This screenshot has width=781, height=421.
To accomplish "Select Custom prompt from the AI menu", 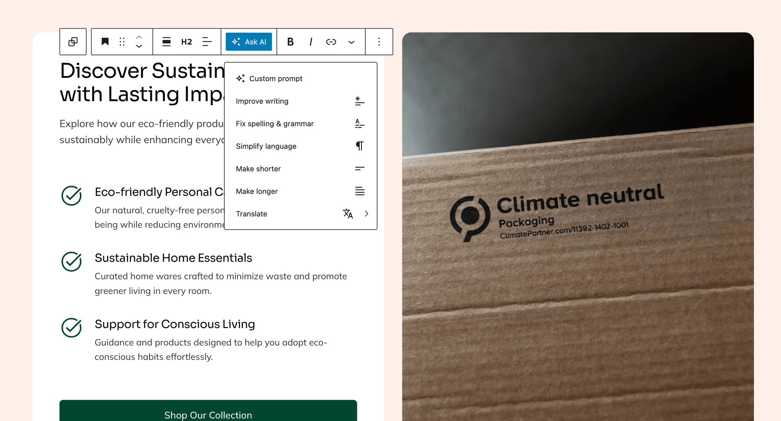I will click(276, 79).
